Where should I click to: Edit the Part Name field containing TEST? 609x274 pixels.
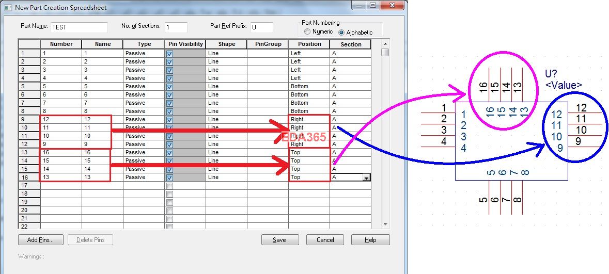[79, 27]
